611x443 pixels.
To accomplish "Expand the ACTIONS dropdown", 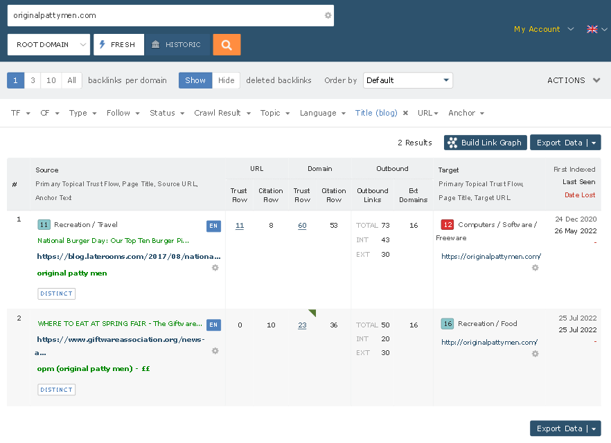I will (x=572, y=80).
